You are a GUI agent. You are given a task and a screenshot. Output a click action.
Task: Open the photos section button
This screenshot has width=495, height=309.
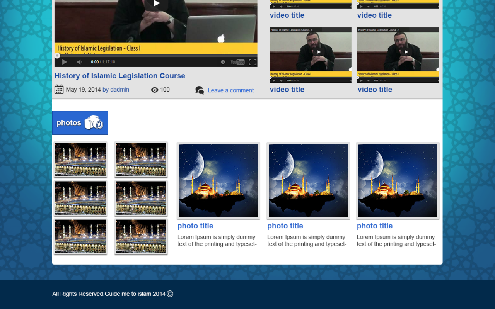pos(80,123)
